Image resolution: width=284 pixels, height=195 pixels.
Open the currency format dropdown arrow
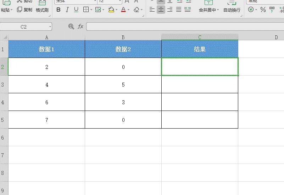click(x=256, y=10)
